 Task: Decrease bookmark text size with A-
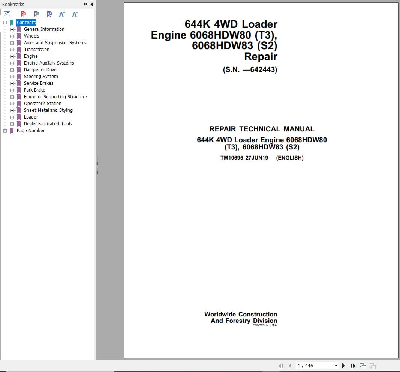tap(75, 14)
